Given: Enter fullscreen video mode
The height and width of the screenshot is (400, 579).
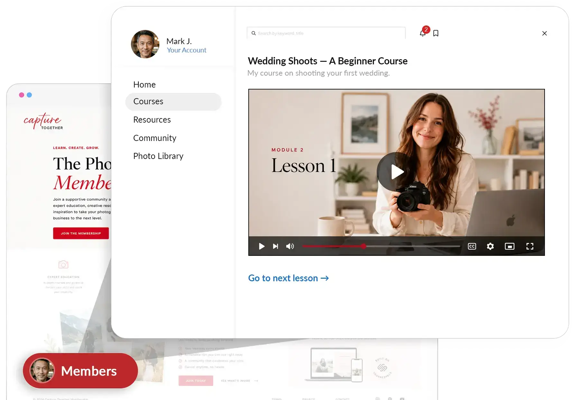Looking at the screenshot, I should (530, 246).
